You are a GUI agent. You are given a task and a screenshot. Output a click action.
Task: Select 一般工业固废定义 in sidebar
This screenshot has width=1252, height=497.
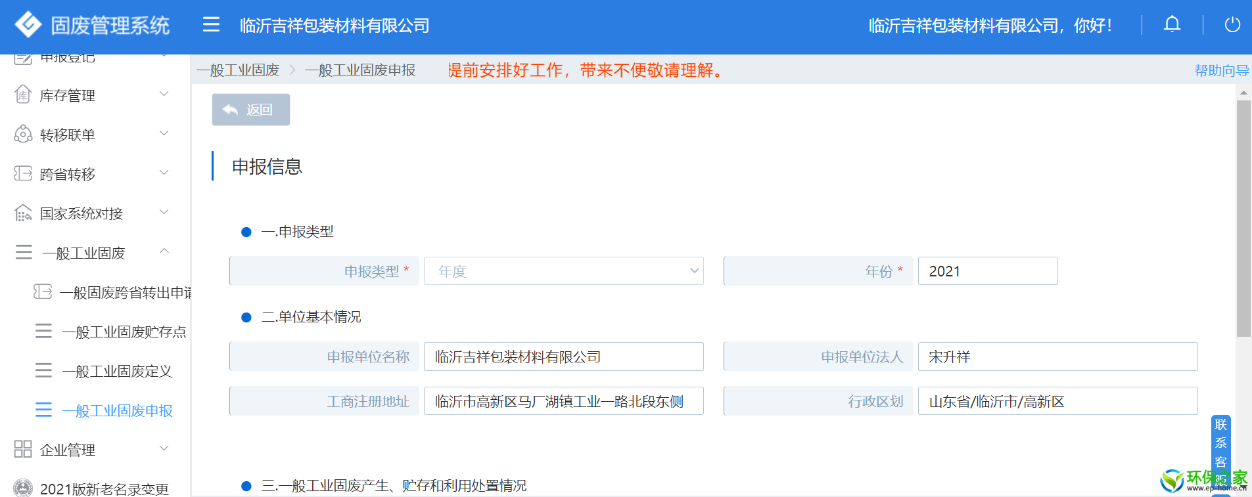(117, 372)
